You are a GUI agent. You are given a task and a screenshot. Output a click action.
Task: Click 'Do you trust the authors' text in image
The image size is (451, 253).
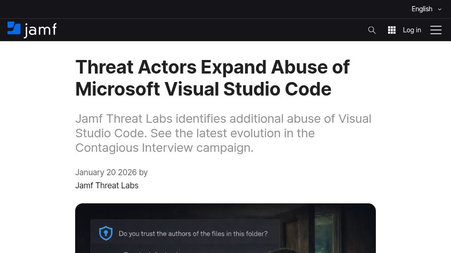click(x=193, y=234)
